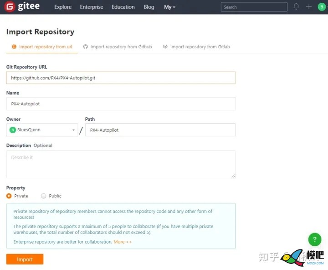
Task: Click the Gitee logo icon
Action: coord(10,7)
